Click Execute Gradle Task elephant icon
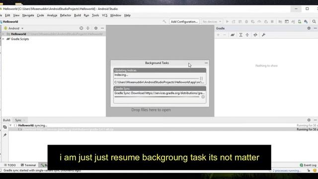Screen dimensions: 318x179 coord(233,35)
